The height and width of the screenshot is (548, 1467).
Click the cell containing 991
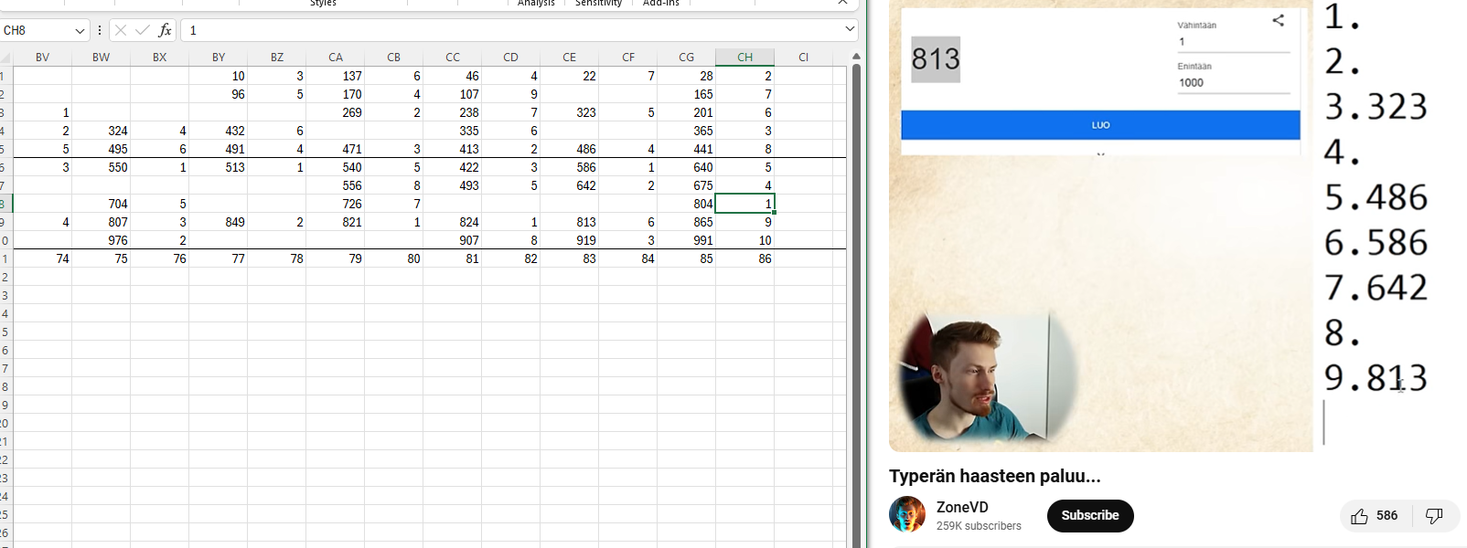point(686,240)
